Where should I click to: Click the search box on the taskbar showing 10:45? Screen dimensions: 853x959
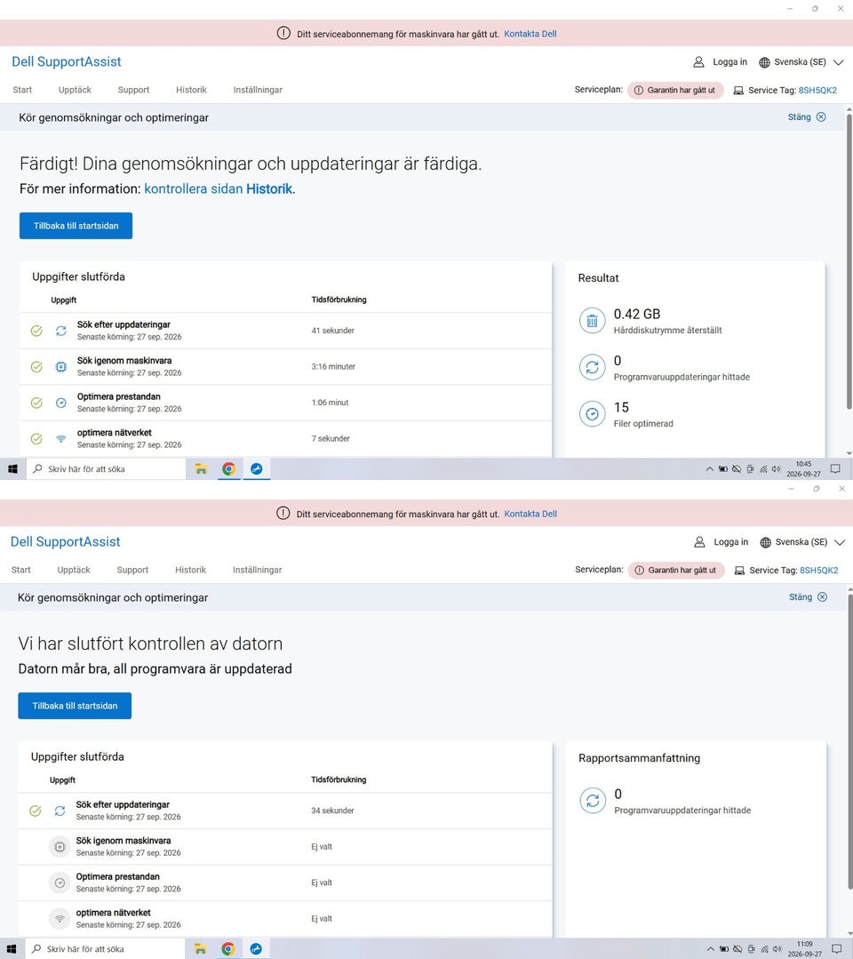[106, 469]
